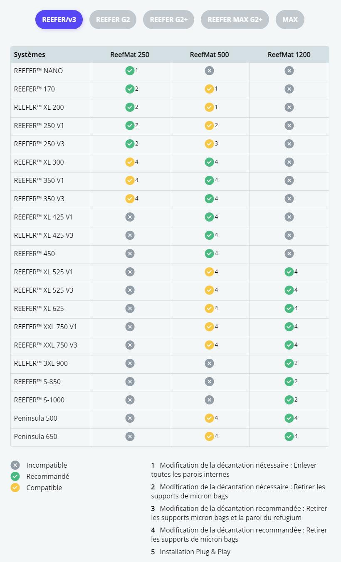Click yellow check for Peninsula 650 ReefMat 500

(209, 436)
